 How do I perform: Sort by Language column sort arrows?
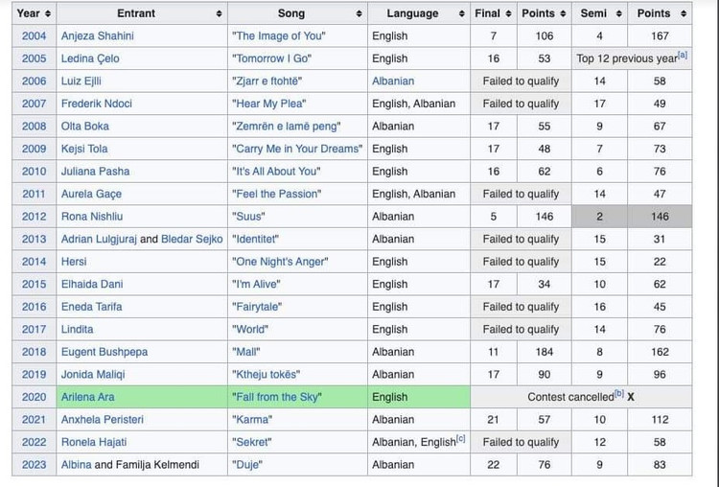(462, 13)
